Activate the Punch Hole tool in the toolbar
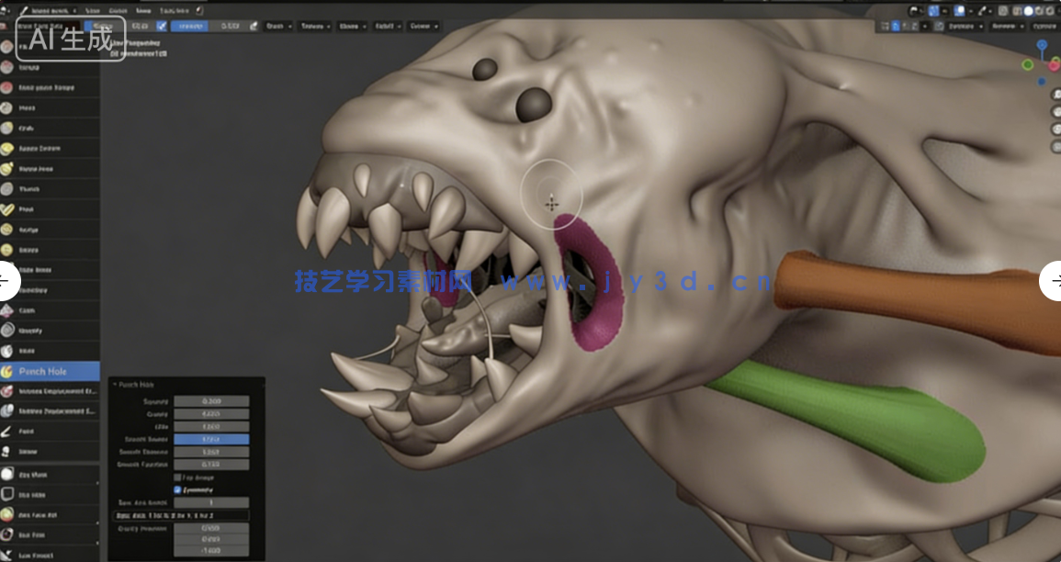 (x=51, y=370)
